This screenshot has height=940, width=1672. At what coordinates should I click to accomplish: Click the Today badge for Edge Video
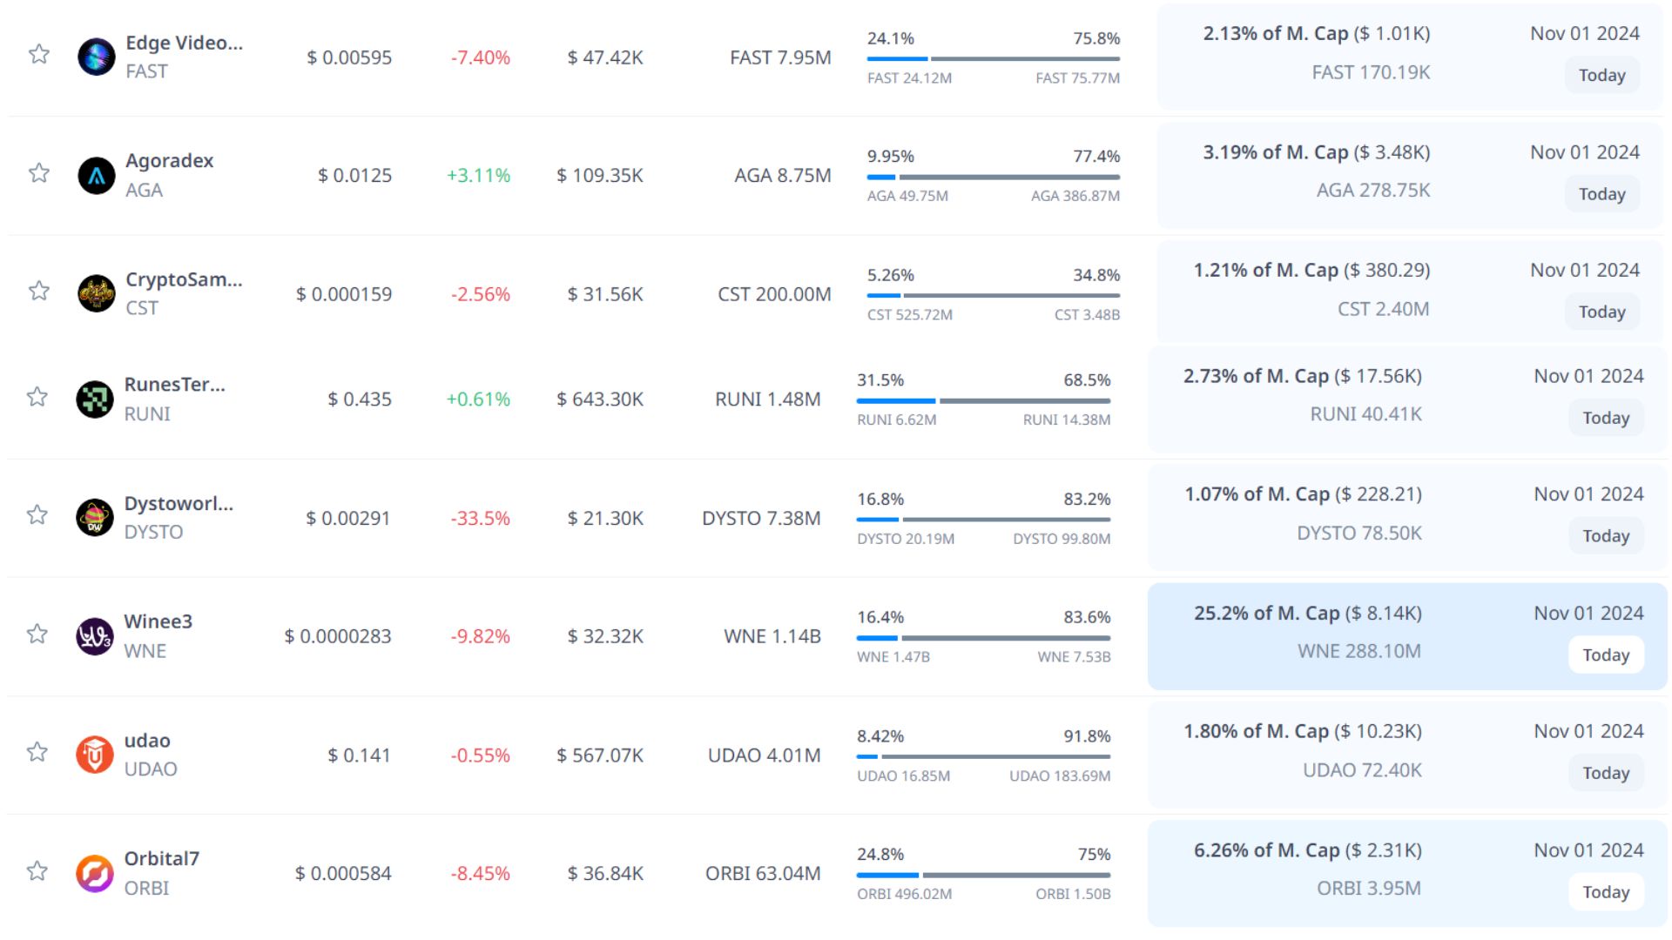coord(1602,75)
